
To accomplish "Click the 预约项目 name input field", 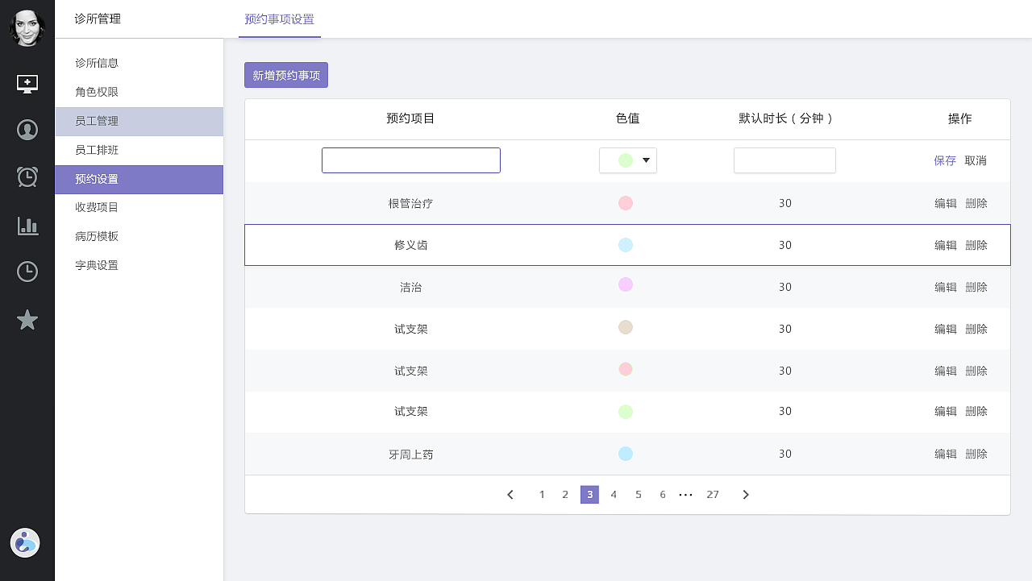I will tap(411, 160).
